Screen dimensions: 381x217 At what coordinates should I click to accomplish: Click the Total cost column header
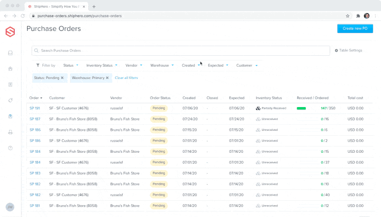point(355,98)
